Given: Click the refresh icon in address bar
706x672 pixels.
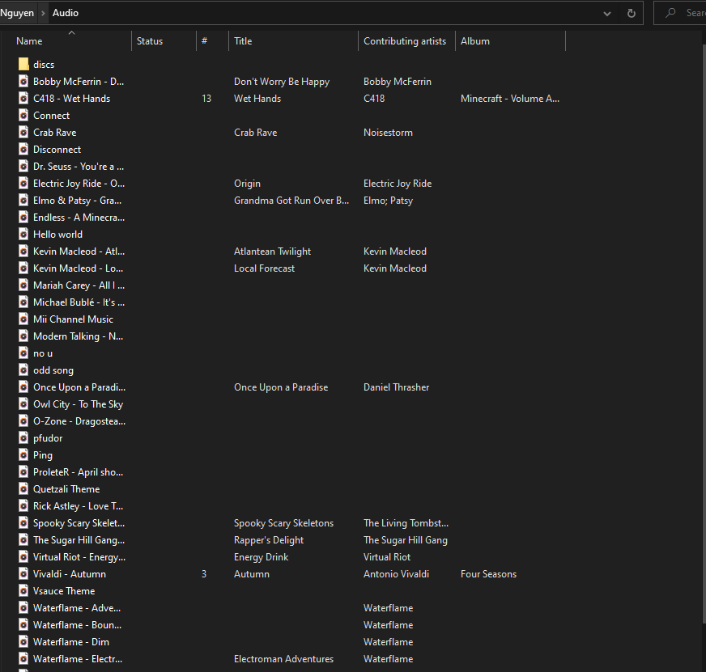Looking at the screenshot, I should pos(631,13).
